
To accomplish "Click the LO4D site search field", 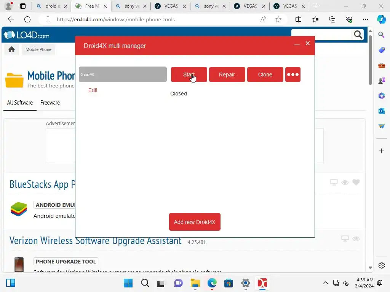I will 322,35.
